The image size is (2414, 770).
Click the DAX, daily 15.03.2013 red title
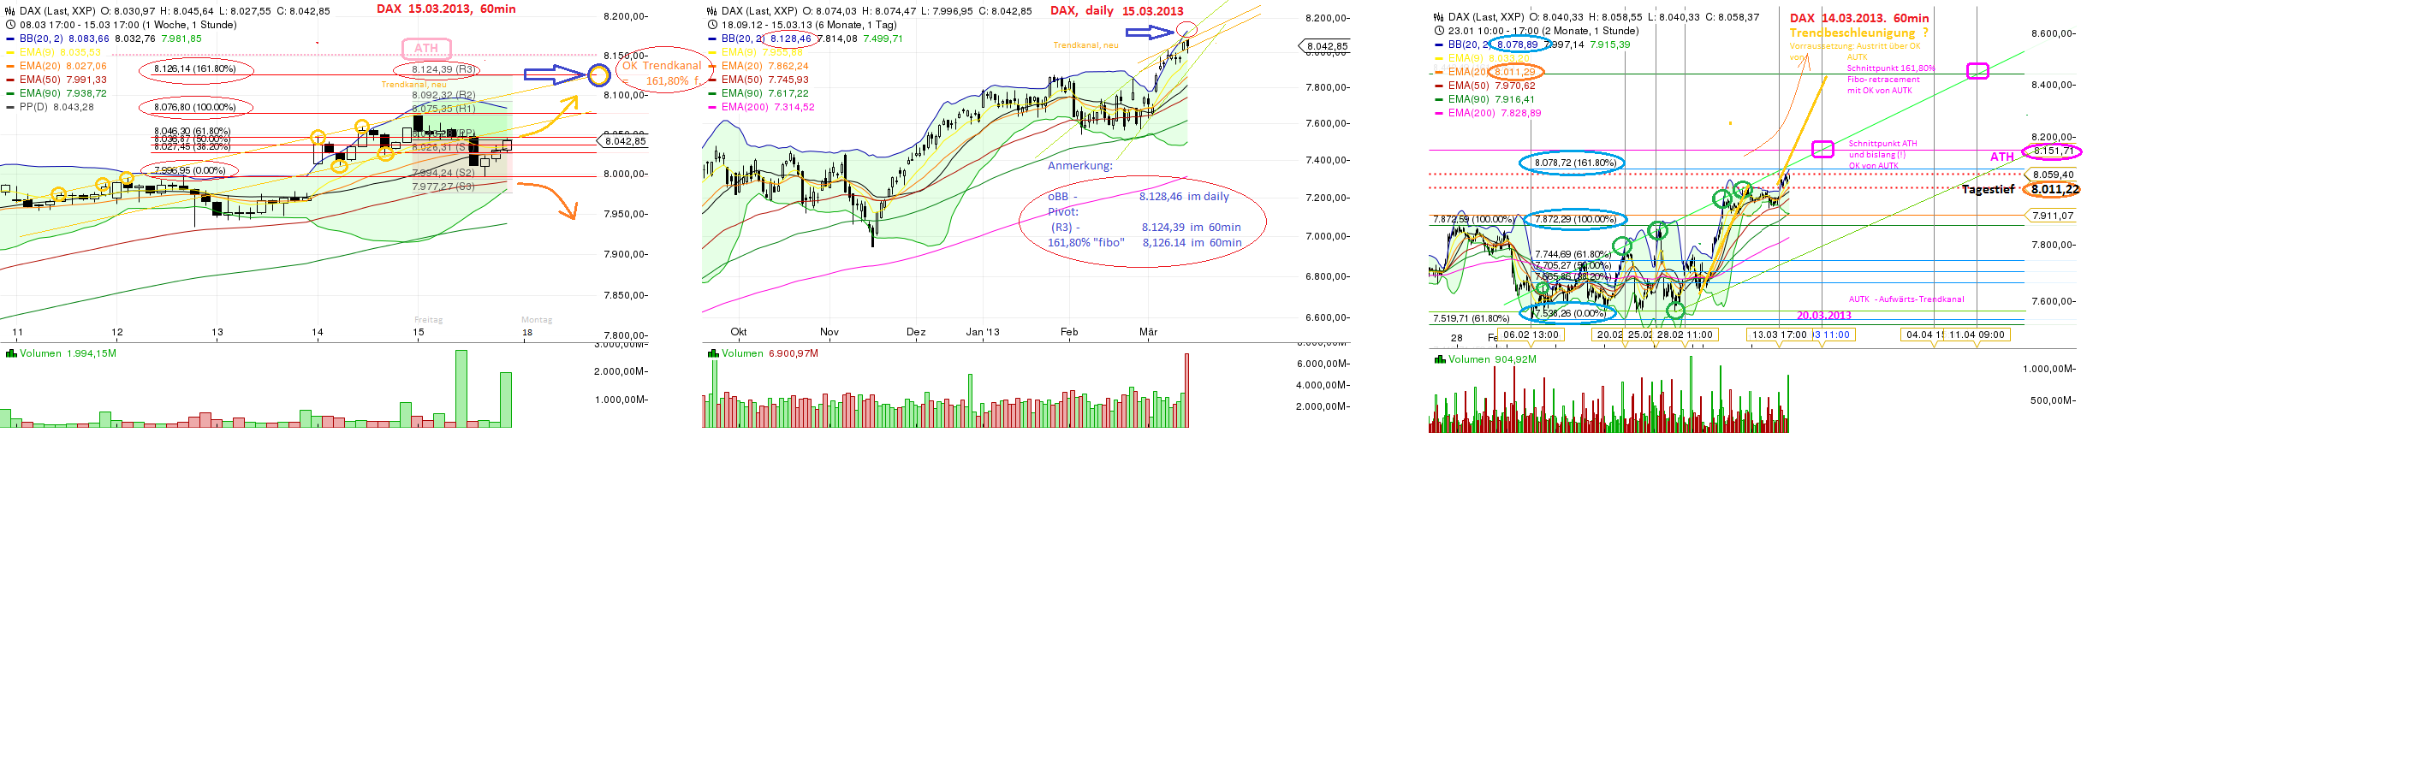(x=1116, y=11)
